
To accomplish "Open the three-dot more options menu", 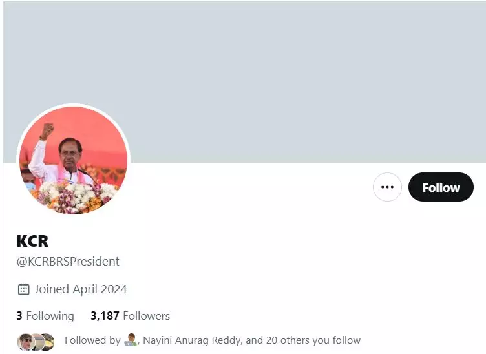I will (387, 187).
